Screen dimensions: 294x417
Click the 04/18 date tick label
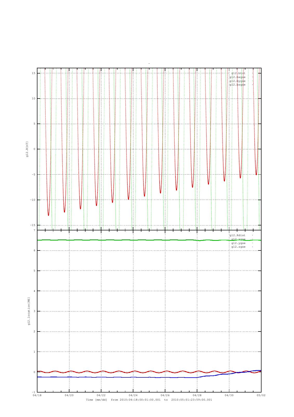37,395
